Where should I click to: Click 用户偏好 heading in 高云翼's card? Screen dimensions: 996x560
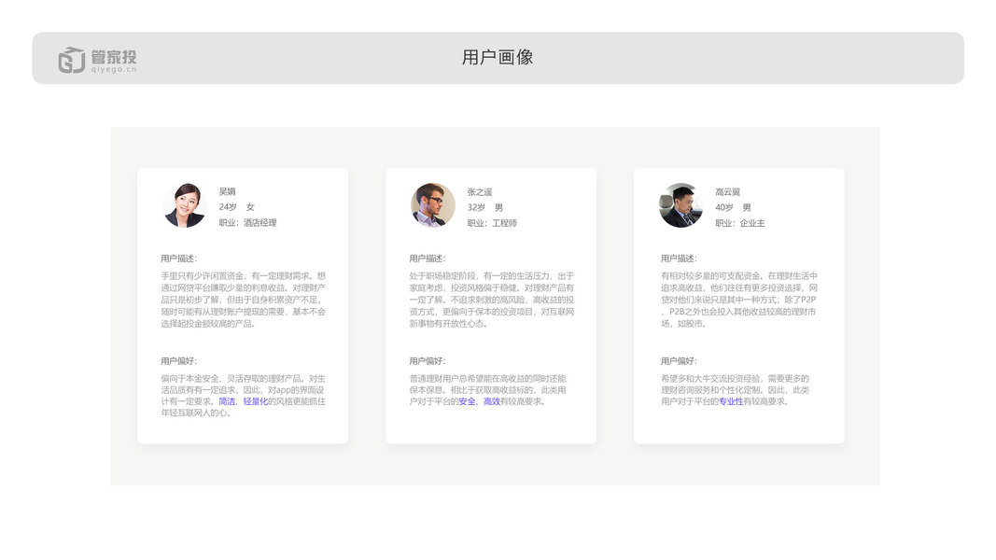click(x=679, y=361)
